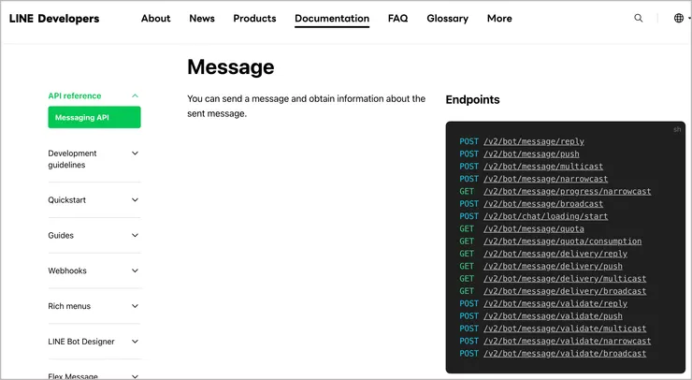
Task: Open the /v2/bot/message/reply endpoint link
Action: 534,141
